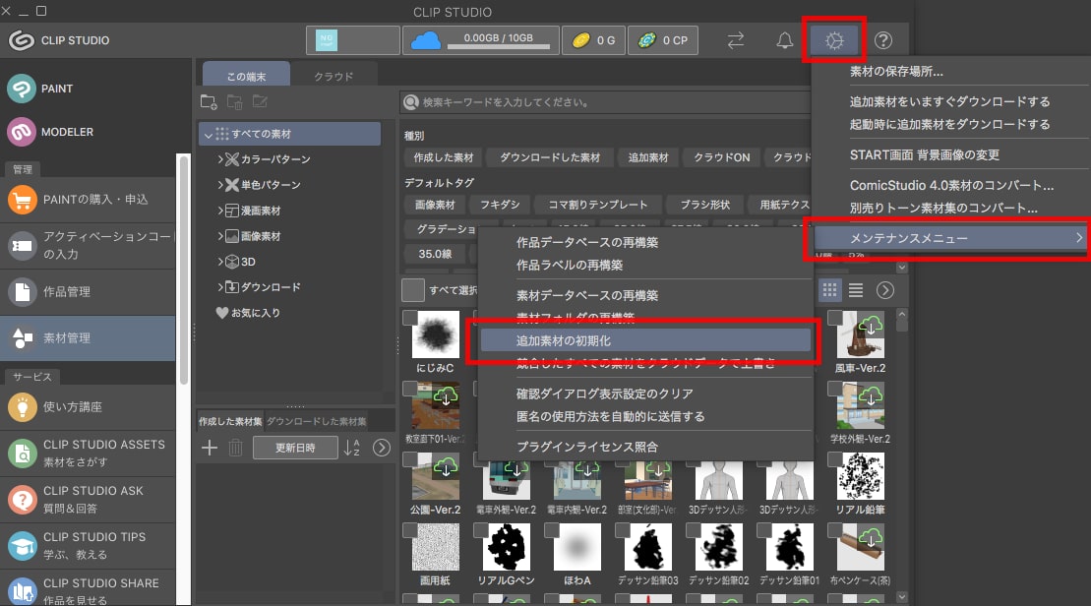Screen dimensions: 1091x606
Task: Open the PAINTの購入・申込 cart item
Action: coord(88,200)
